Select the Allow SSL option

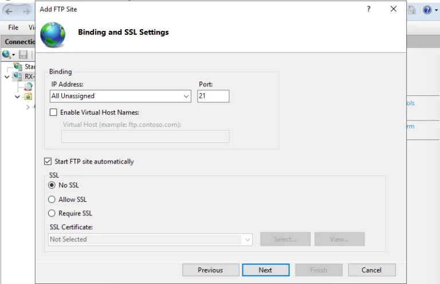(x=52, y=199)
